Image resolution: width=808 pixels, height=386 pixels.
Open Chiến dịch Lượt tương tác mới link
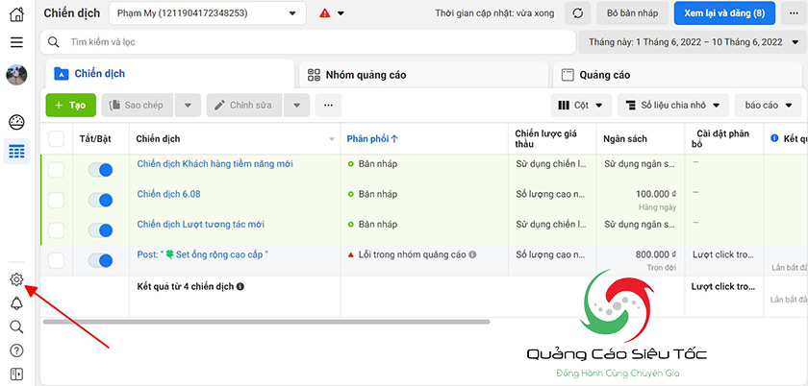point(200,225)
